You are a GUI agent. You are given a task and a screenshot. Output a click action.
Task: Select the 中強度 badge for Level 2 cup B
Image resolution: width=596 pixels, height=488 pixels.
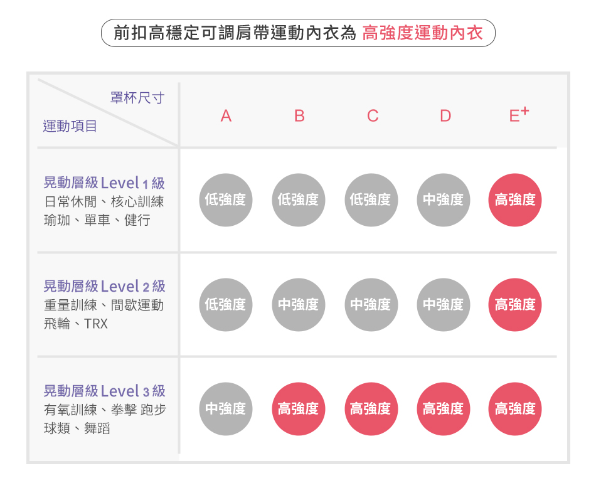[299, 305]
